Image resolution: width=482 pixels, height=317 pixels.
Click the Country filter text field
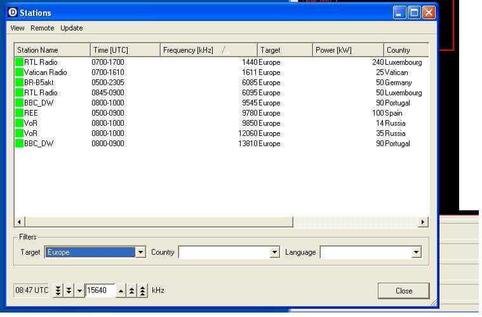(224, 252)
